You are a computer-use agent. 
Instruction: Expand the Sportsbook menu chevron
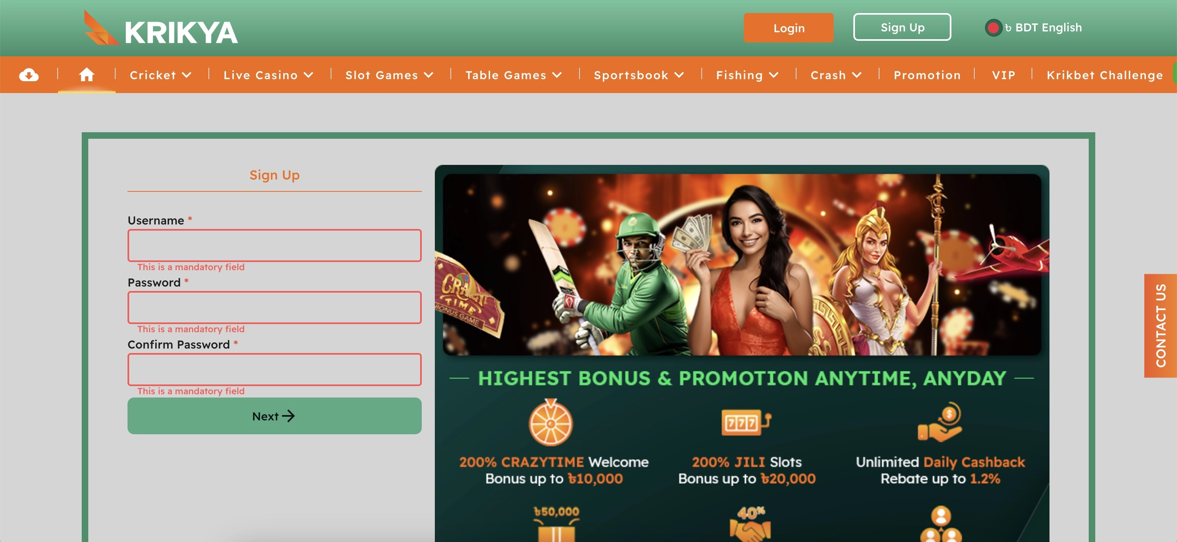(679, 75)
